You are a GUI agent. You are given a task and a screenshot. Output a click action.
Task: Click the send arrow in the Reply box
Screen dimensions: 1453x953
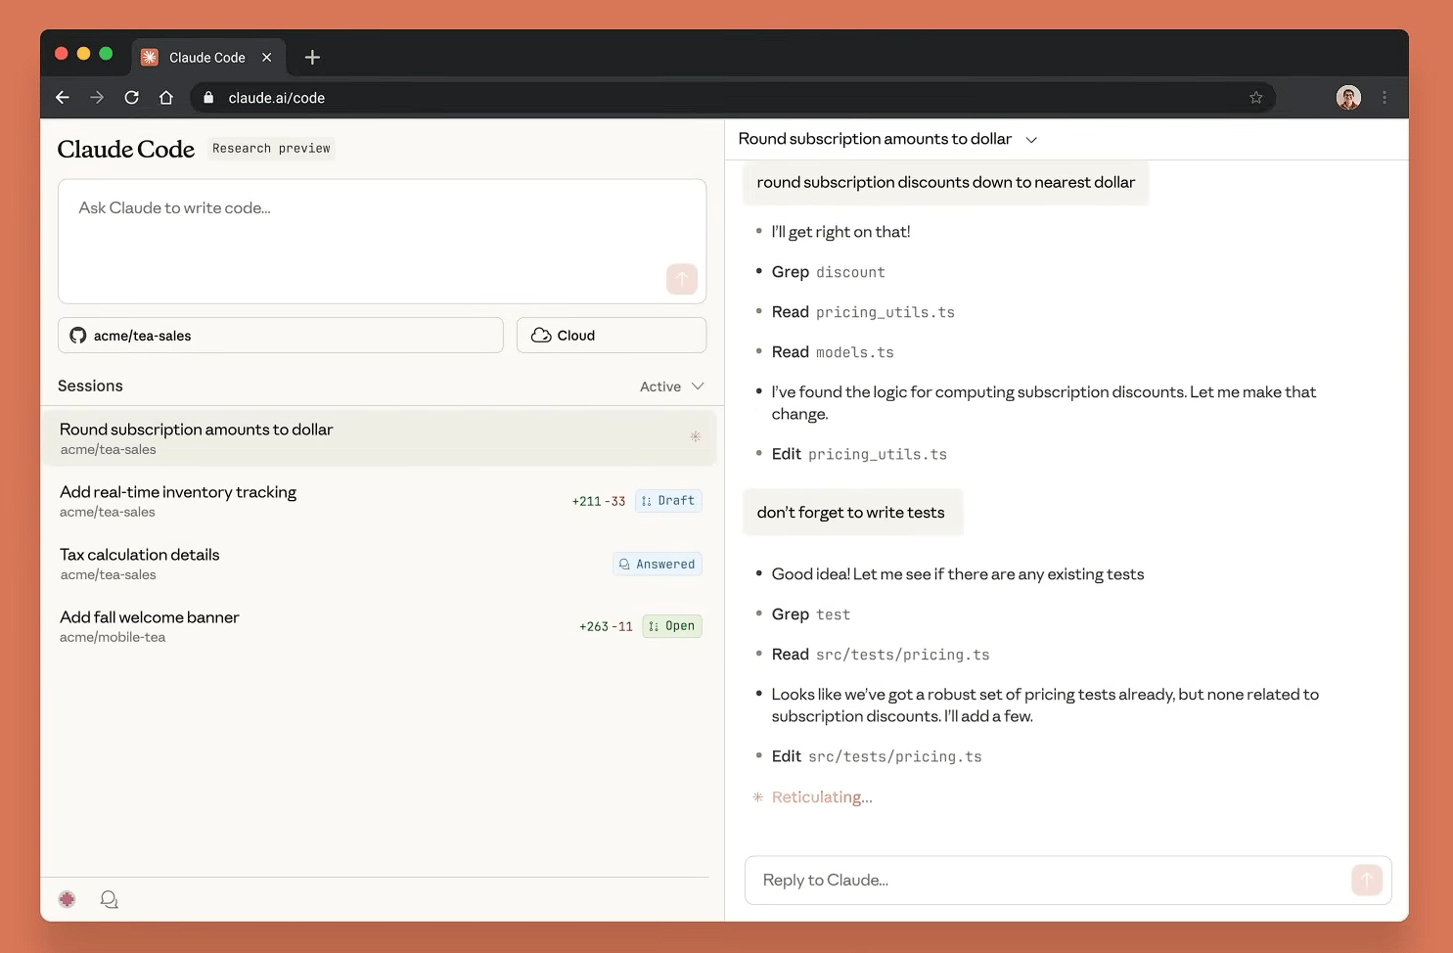click(1367, 880)
